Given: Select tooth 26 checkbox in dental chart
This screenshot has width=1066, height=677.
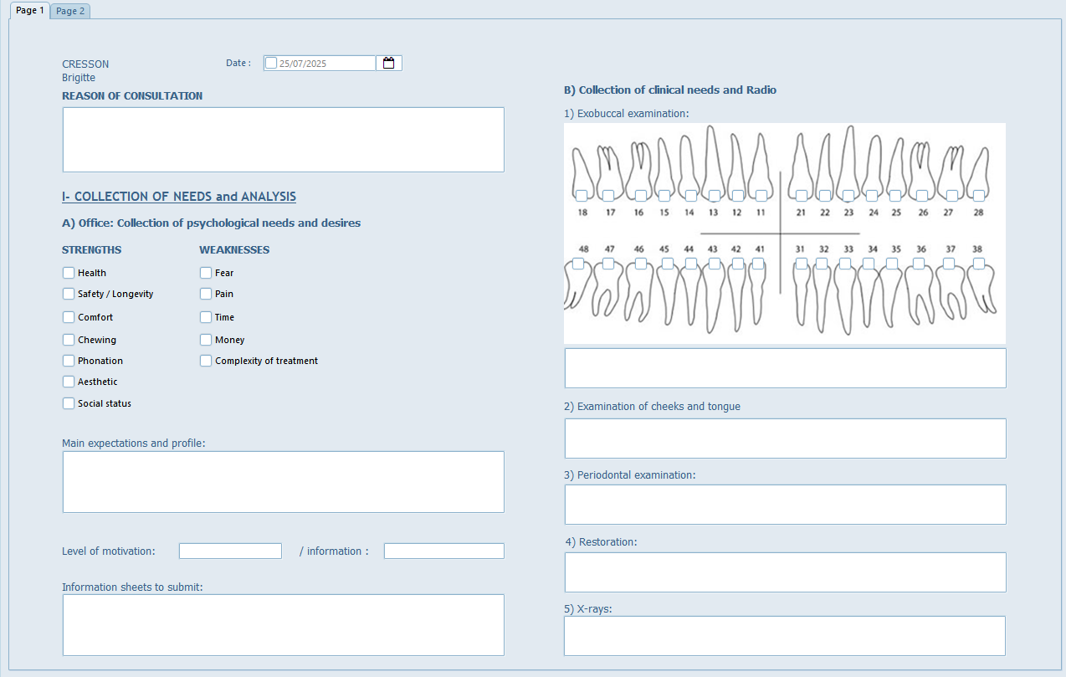Looking at the screenshot, I should click(x=921, y=195).
